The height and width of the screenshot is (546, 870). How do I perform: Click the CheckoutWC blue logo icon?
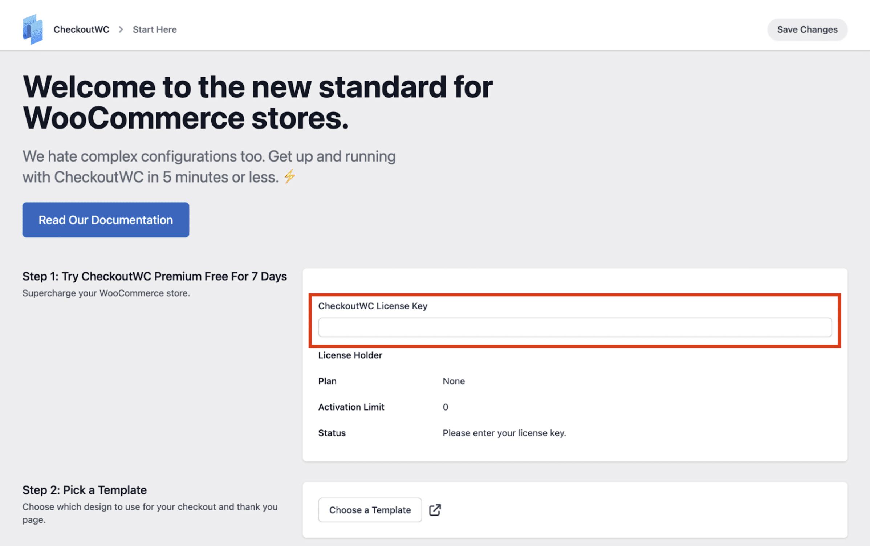point(33,29)
